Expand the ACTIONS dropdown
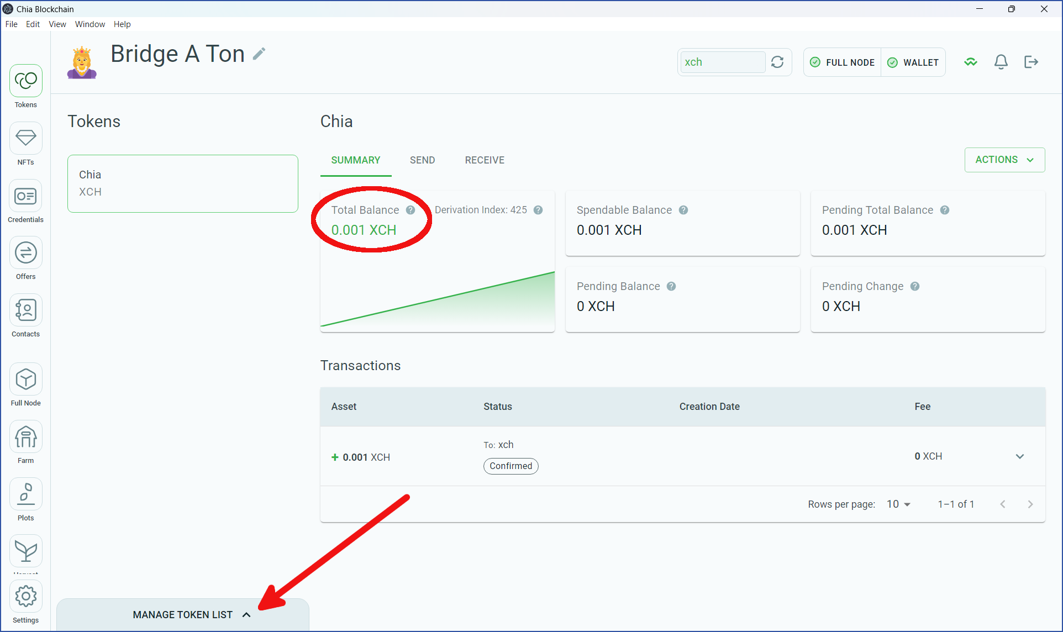 click(x=1004, y=160)
